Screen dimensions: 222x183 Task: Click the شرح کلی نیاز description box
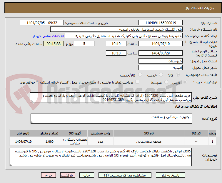coord(112,98)
